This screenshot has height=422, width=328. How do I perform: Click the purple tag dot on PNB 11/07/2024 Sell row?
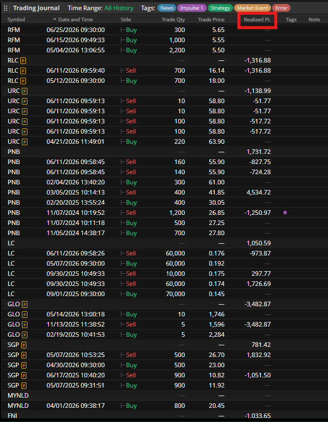(x=285, y=213)
